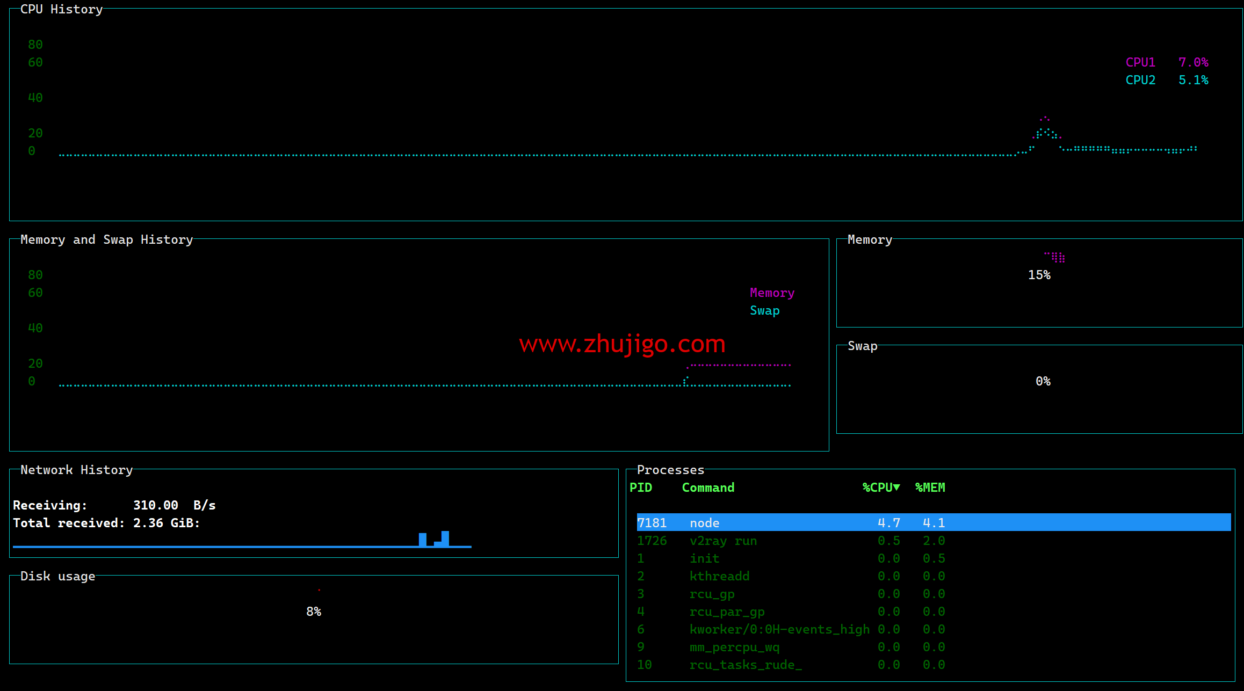Click the mm_percpu_wq process row

[x=734, y=647]
